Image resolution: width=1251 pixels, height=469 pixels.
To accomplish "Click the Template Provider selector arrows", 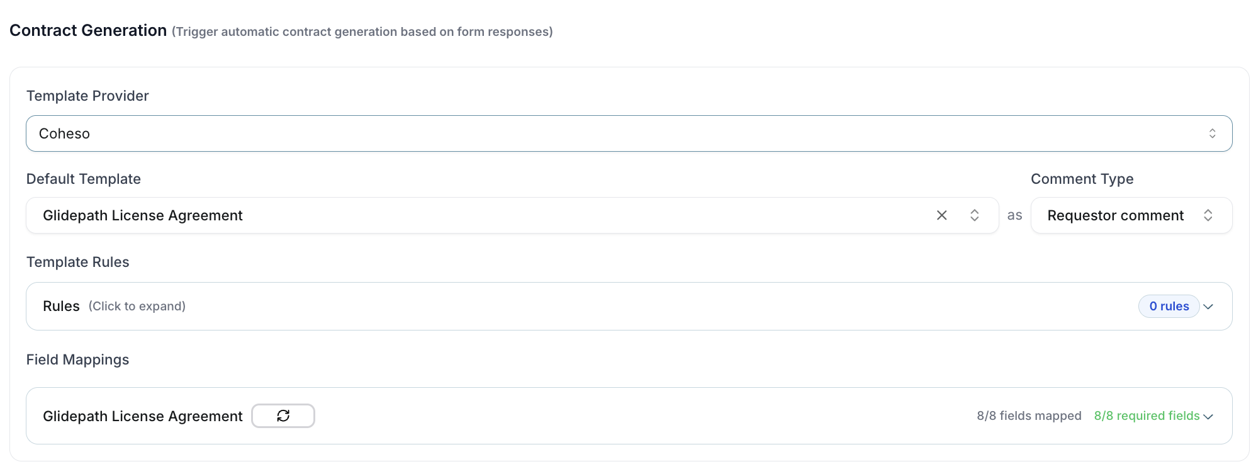I will click(x=1212, y=133).
